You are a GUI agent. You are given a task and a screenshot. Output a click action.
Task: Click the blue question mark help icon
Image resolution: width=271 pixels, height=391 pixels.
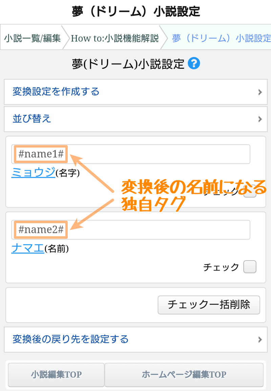click(x=195, y=63)
